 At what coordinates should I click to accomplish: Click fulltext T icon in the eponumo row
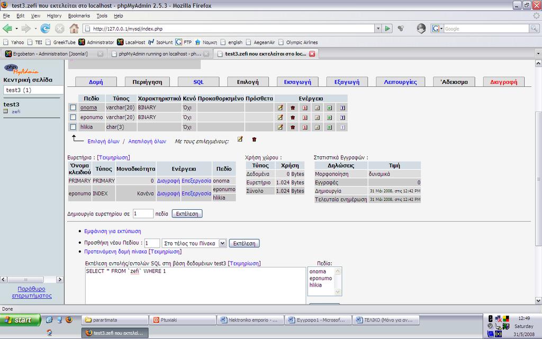click(342, 117)
